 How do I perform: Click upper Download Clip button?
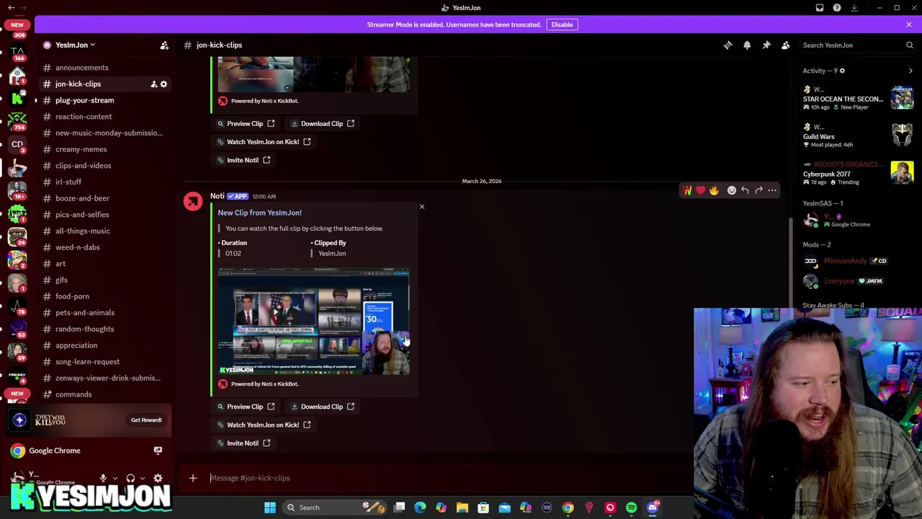[x=323, y=124]
